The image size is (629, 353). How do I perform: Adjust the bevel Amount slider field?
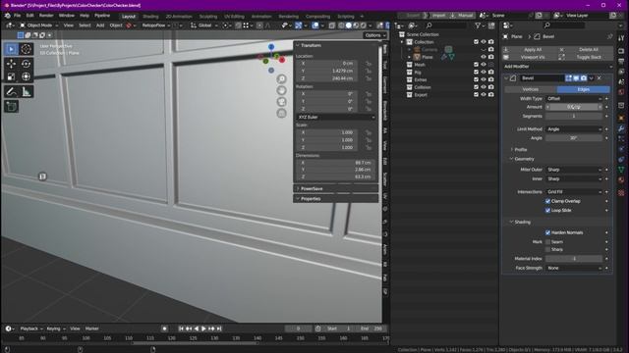point(574,107)
